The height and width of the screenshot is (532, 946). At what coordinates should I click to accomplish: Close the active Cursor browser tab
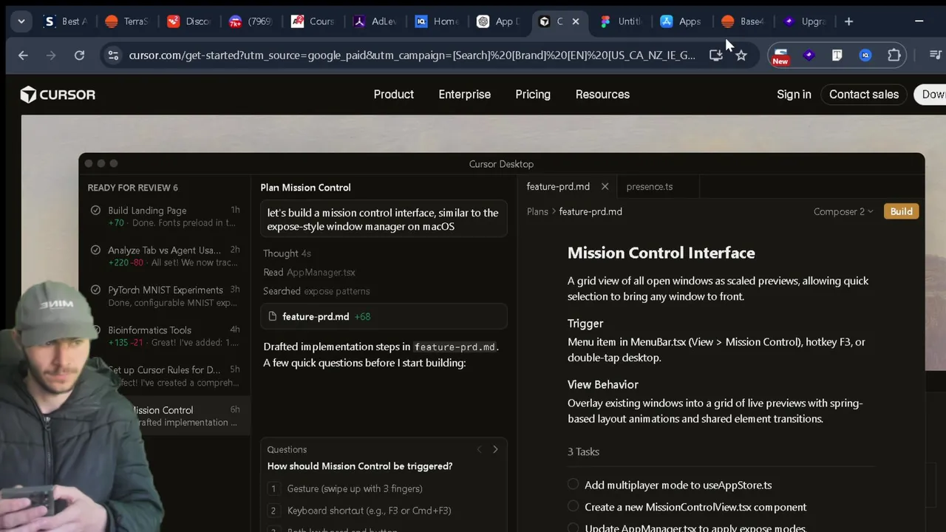576,21
